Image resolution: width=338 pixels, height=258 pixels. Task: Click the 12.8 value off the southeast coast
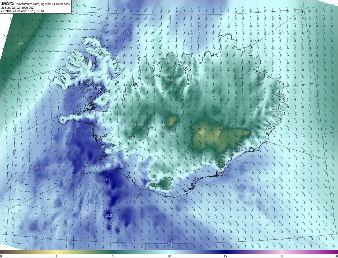tap(227, 173)
